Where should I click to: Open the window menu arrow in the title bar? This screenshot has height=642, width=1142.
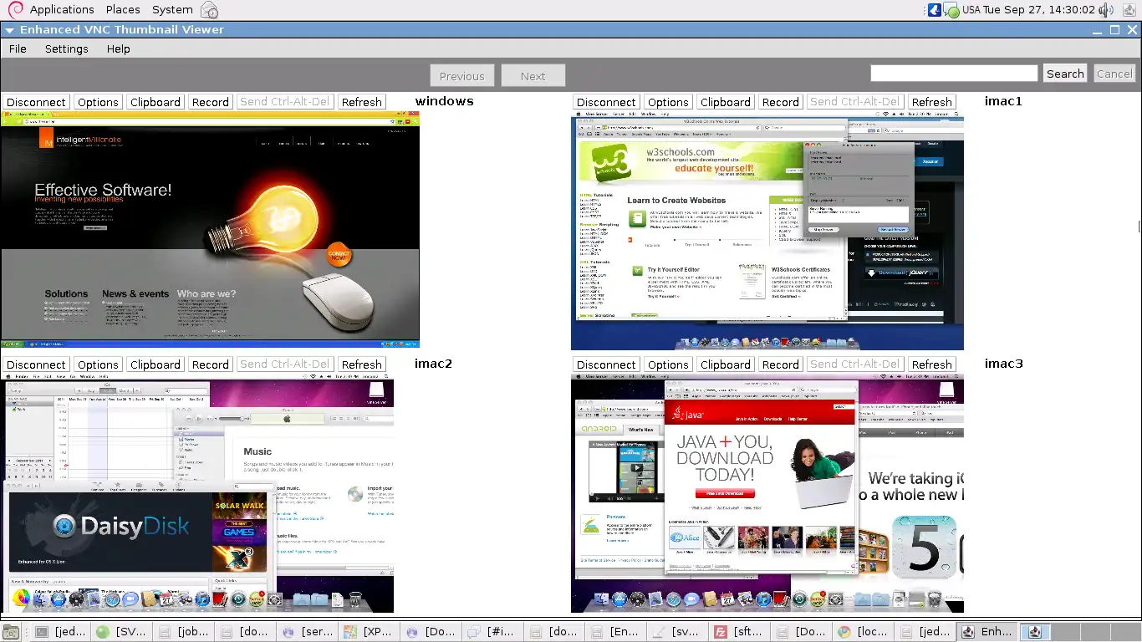click(9, 29)
